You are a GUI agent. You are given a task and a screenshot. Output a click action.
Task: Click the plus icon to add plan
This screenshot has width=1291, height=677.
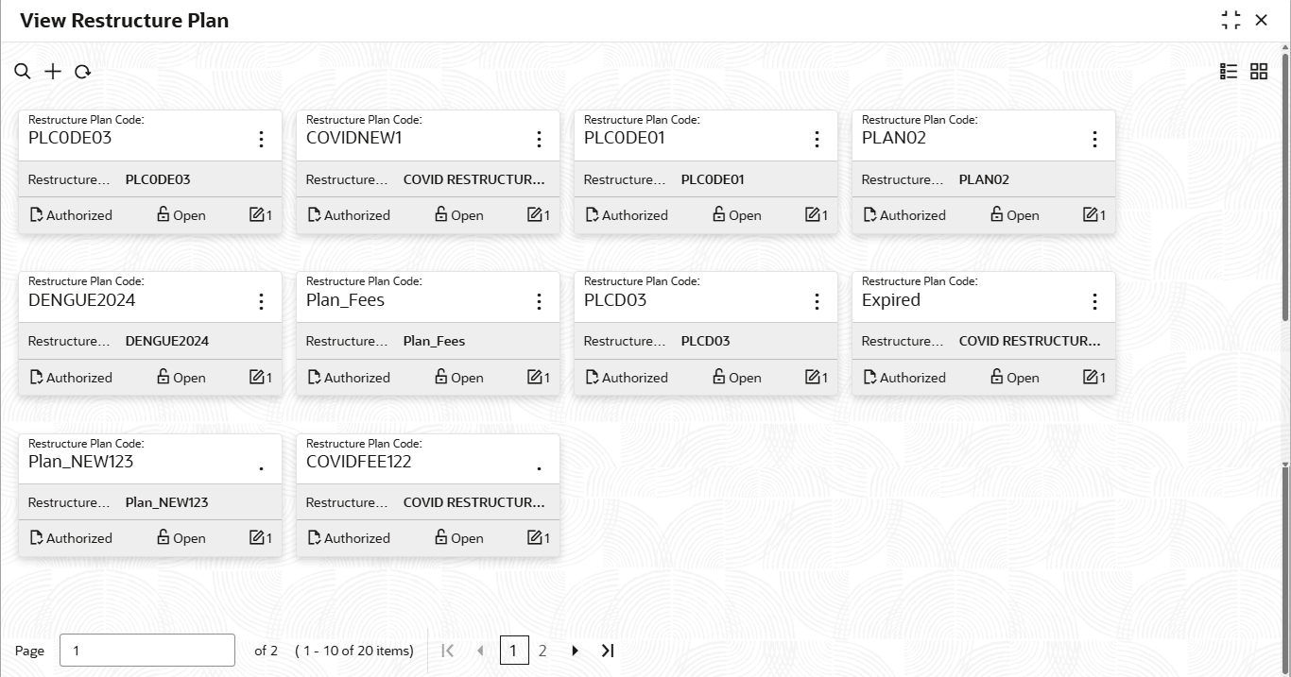click(x=53, y=72)
